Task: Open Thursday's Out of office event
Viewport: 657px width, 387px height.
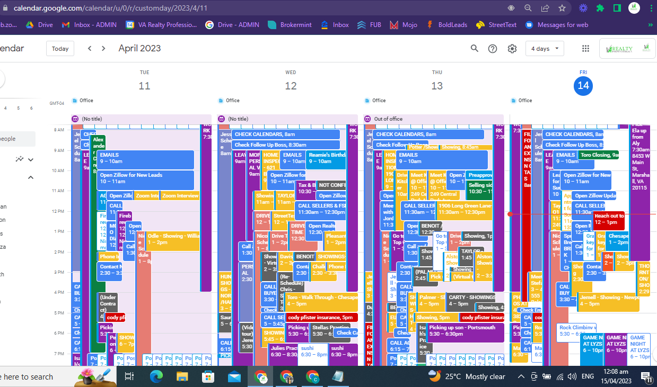Action: tap(434, 119)
